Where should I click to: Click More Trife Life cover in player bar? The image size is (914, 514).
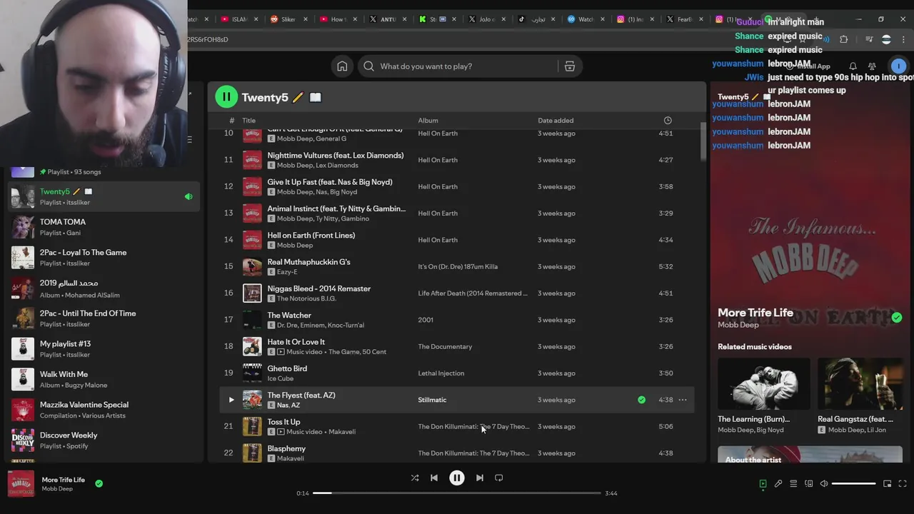click(x=21, y=484)
